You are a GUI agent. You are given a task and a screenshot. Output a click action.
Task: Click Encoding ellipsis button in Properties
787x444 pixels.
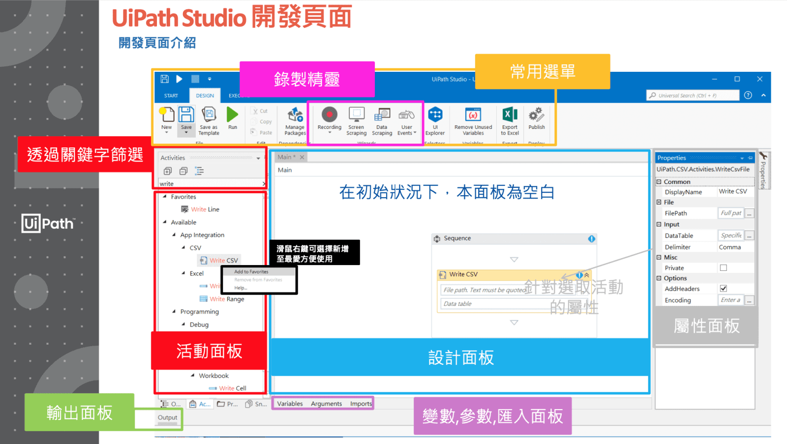749,300
